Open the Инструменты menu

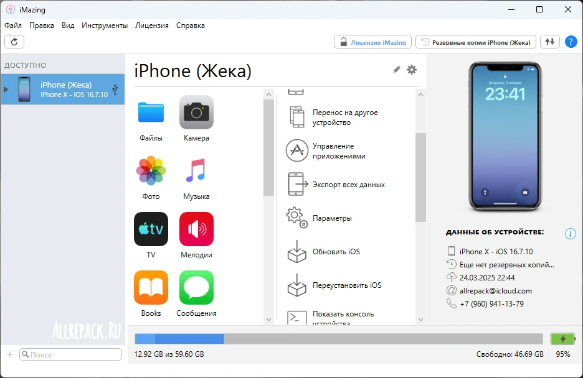click(x=105, y=25)
